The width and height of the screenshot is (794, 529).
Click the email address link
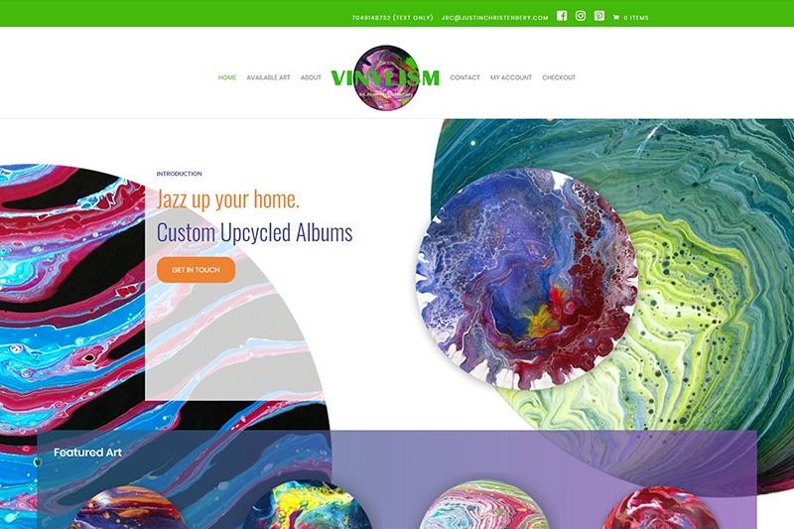pyautogui.click(x=494, y=18)
